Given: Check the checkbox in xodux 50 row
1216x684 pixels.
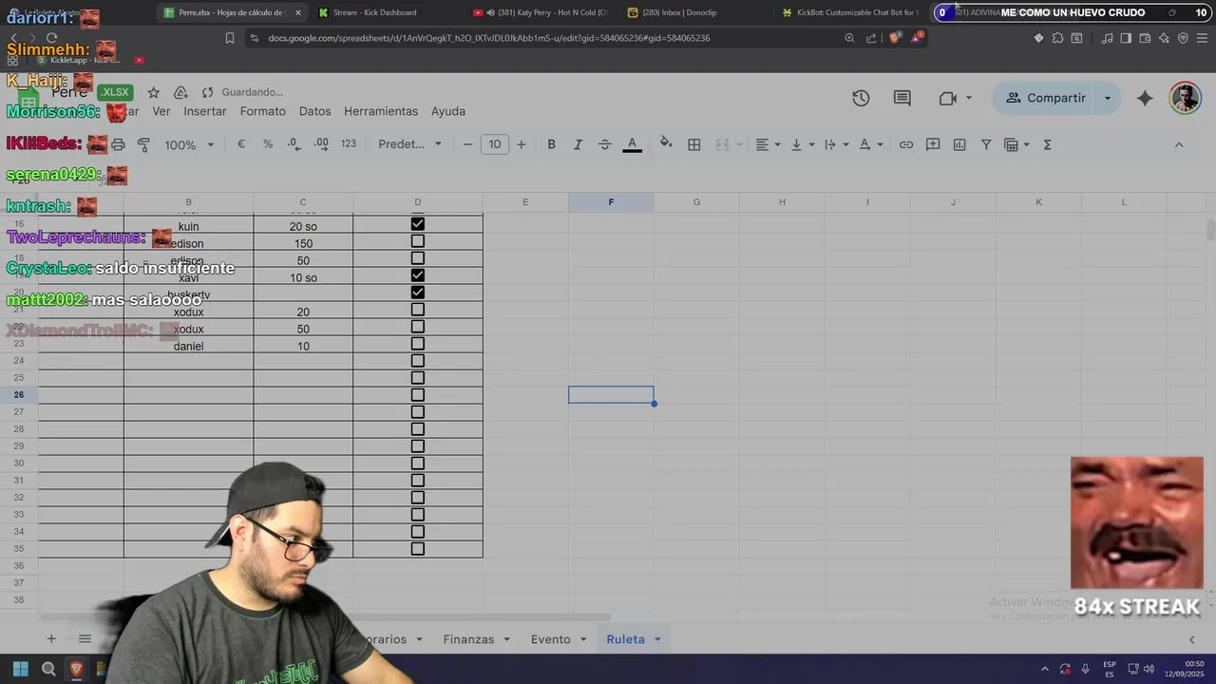Looking at the screenshot, I should [x=418, y=327].
